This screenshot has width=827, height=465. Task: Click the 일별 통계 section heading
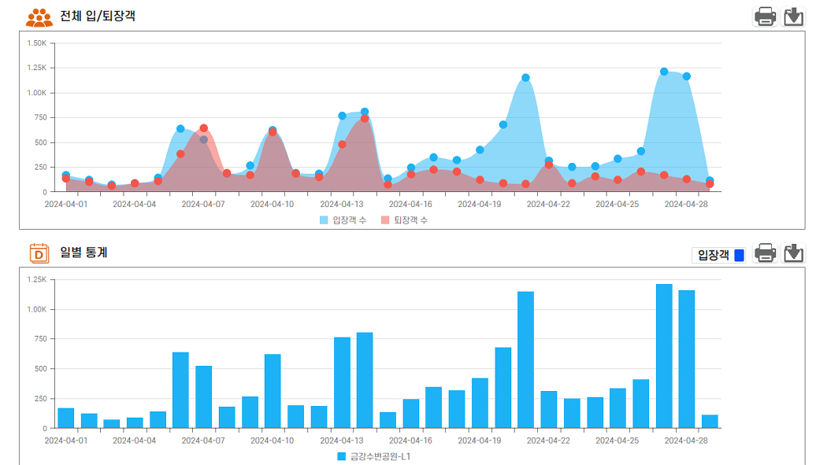tap(83, 253)
